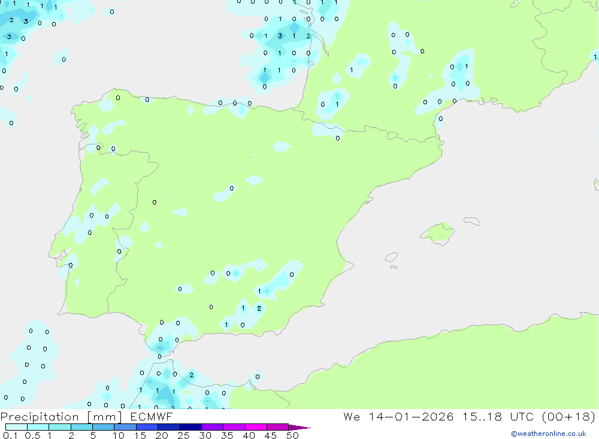Screen dimensions: 599x439
Task: Click the 20–25 mm dark blue swatch
Action: click(169, 427)
